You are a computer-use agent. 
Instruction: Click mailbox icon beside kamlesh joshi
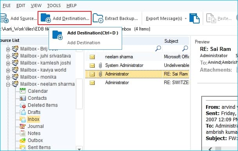pyautogui.click(x=15, y=63)
